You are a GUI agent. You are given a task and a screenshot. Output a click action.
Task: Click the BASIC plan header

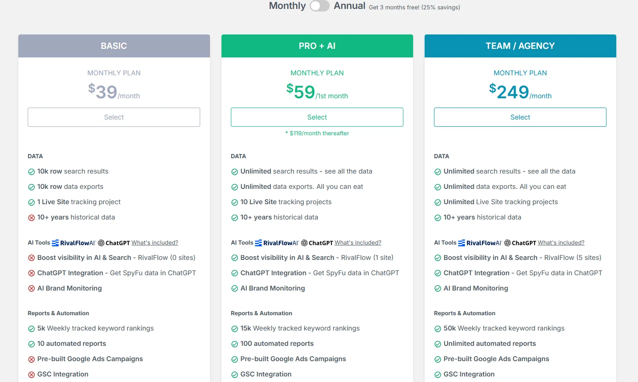114,46
